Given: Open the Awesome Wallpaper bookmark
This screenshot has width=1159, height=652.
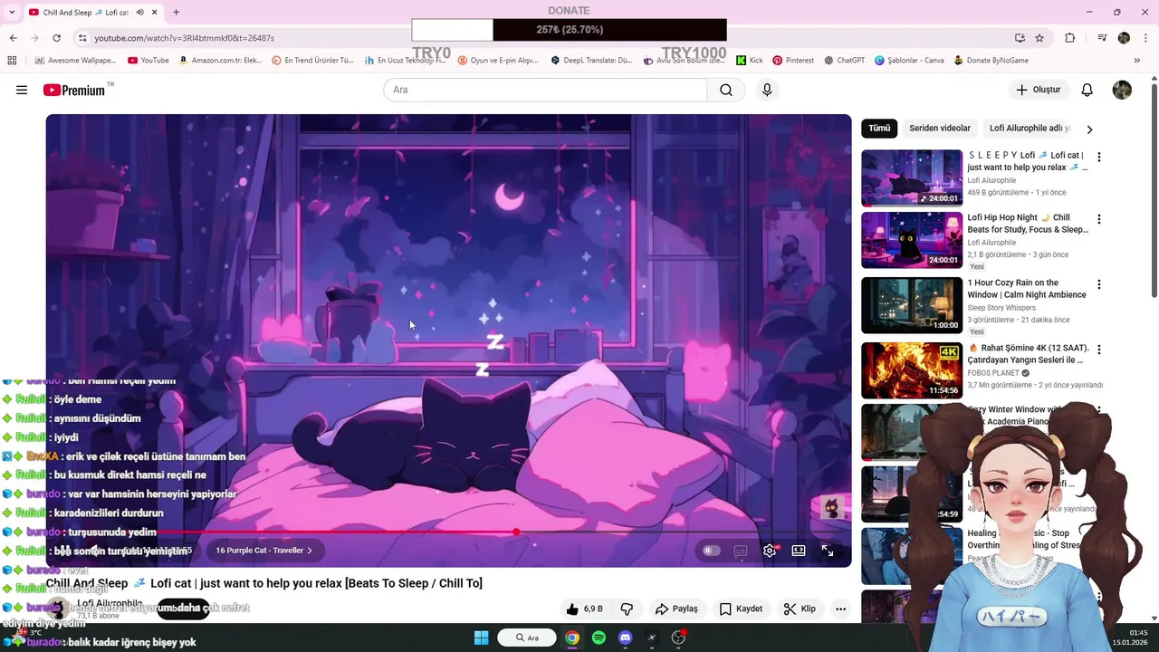Looking at the screenshot, I should (75, 61).
